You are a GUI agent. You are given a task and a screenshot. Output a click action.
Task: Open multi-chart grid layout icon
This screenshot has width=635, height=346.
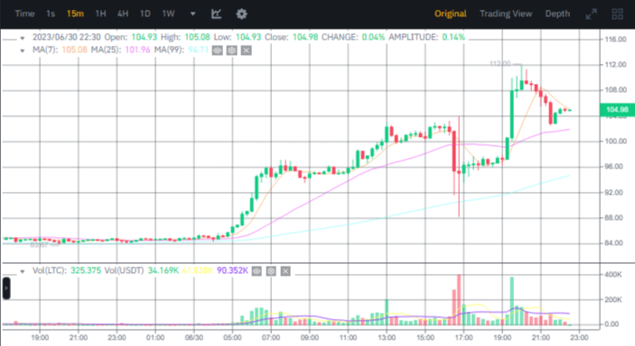(x=617, y=14)
